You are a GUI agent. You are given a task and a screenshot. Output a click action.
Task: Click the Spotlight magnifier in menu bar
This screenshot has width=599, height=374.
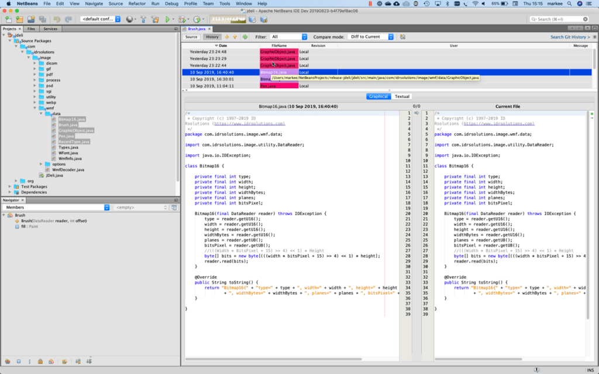[569, 4]
